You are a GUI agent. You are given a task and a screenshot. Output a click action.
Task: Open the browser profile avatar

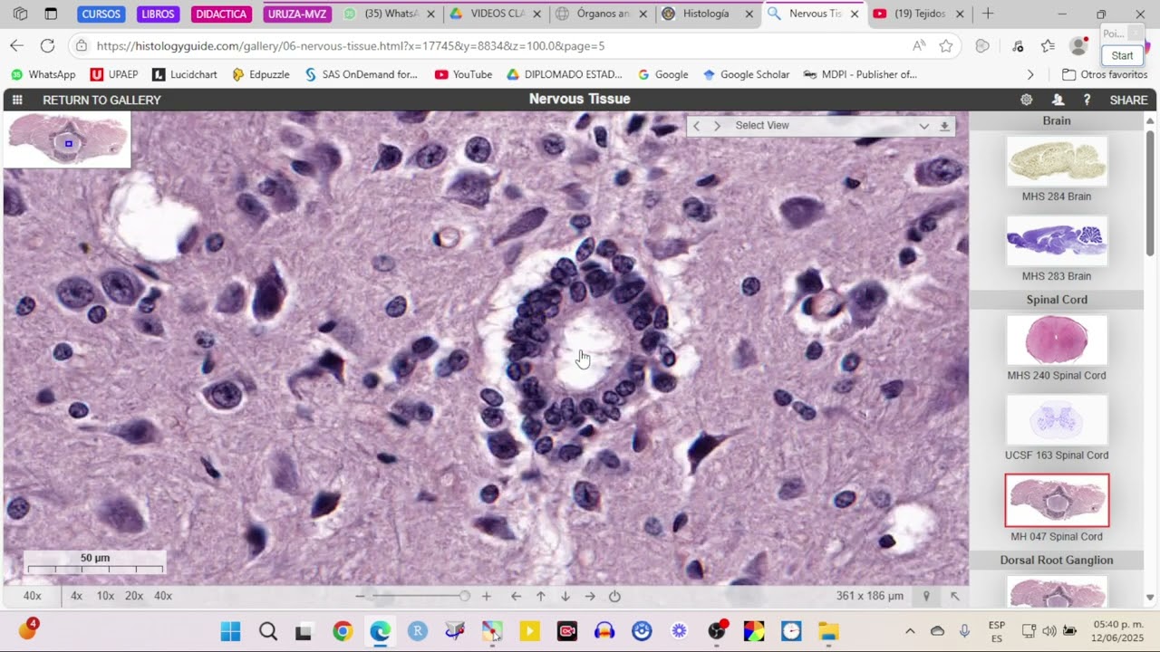click(x=1078, y=46)
